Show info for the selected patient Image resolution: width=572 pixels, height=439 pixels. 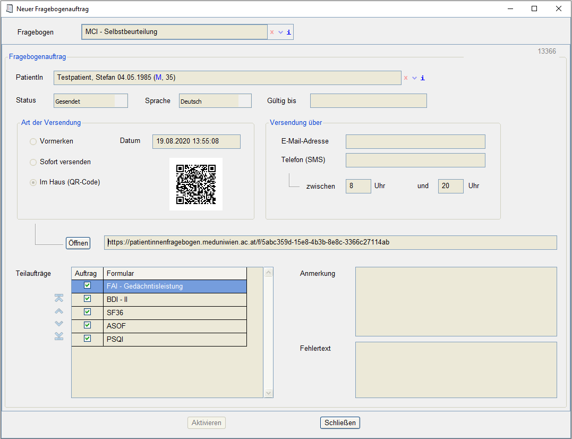(x=423, y=78)
